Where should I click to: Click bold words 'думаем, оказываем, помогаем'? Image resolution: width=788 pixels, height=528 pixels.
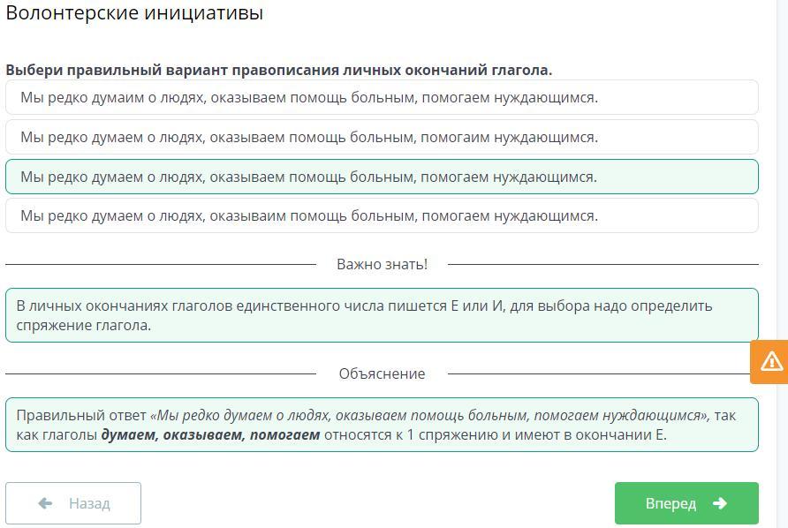pyautogui.click(x=210, y=434)
